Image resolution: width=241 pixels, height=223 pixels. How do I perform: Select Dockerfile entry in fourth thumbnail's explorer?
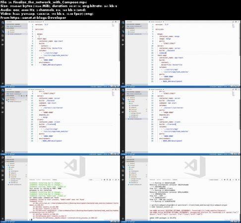134,111
